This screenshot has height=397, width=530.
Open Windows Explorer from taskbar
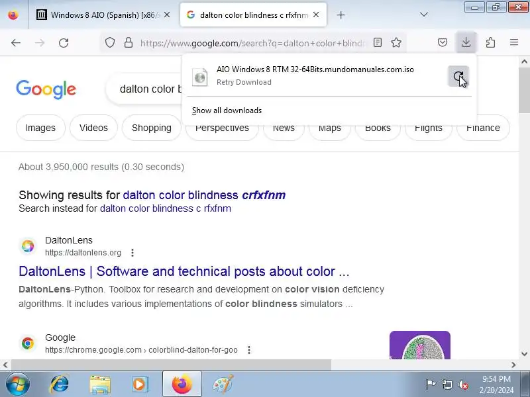point(100,384)
